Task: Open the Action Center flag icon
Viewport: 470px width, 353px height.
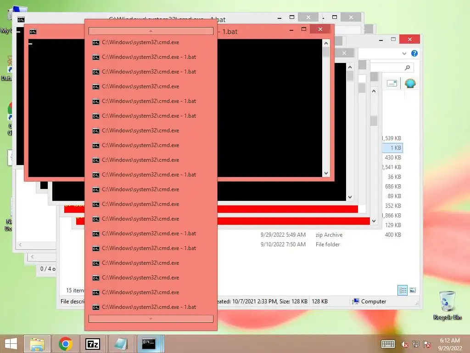Action: pos(427,344)
